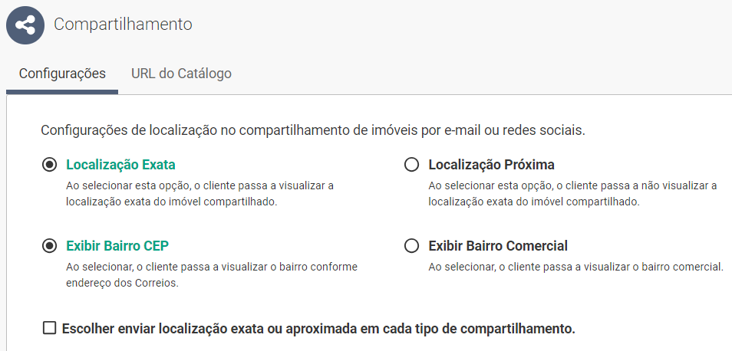Screen dimensions: 732x351
Task: Select the Localização Próxima radio button
Action: coord(411,165)
